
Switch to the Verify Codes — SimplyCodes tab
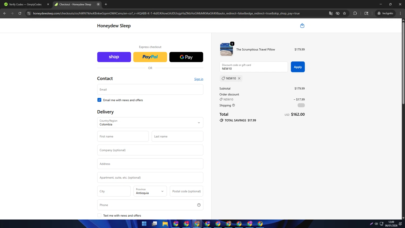click(x=25, y=4)
